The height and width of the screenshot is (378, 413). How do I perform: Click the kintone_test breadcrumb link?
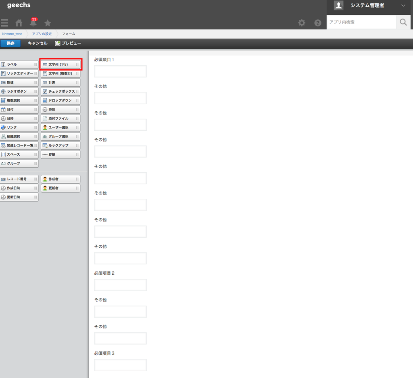[12, 34]
